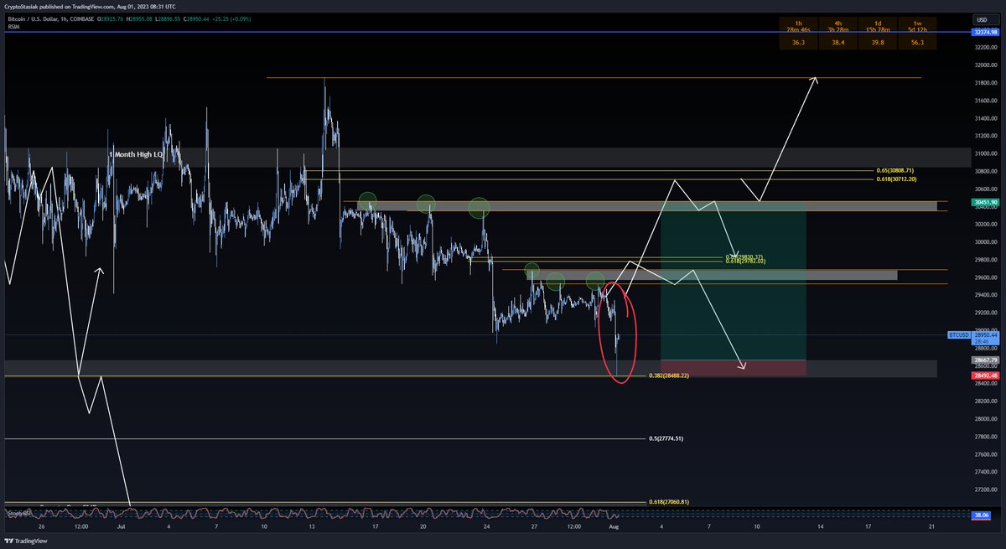Click the 27200.00 tick on price axis
This screenshot has height=549, width=1006.
click(x=984, y=489)
